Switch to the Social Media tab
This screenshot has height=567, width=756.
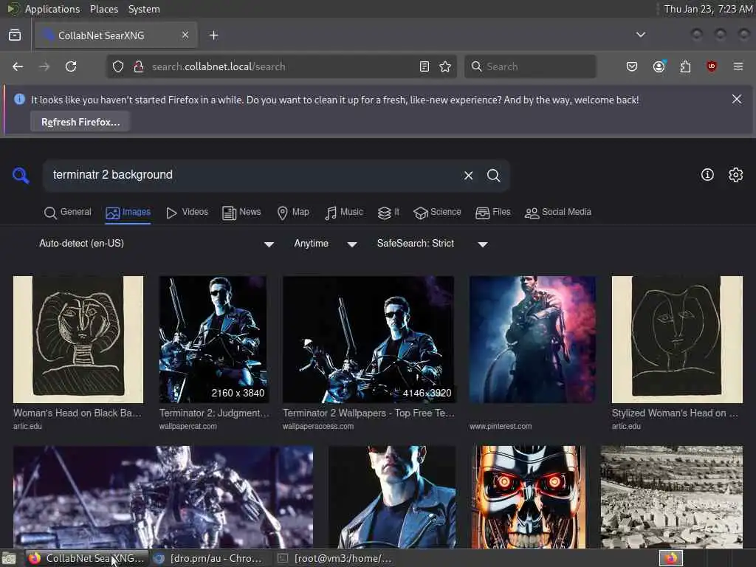tap(558, 212)
